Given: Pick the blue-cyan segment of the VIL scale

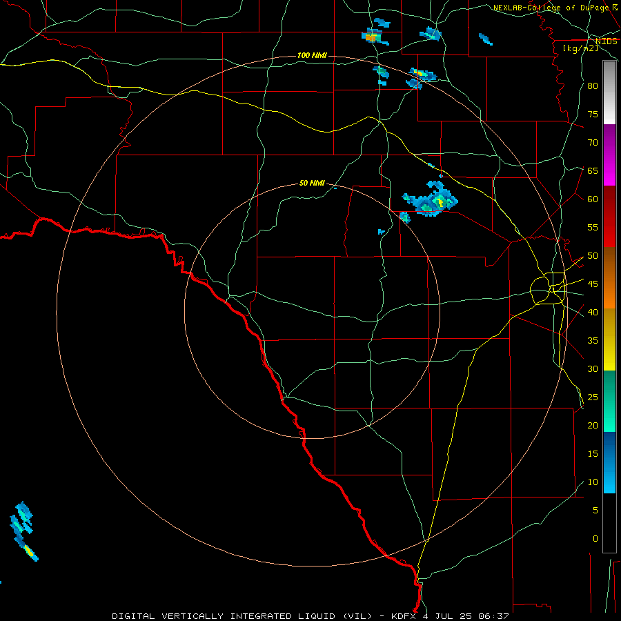Looking at the screenshot, I should [x=609, y=462].
